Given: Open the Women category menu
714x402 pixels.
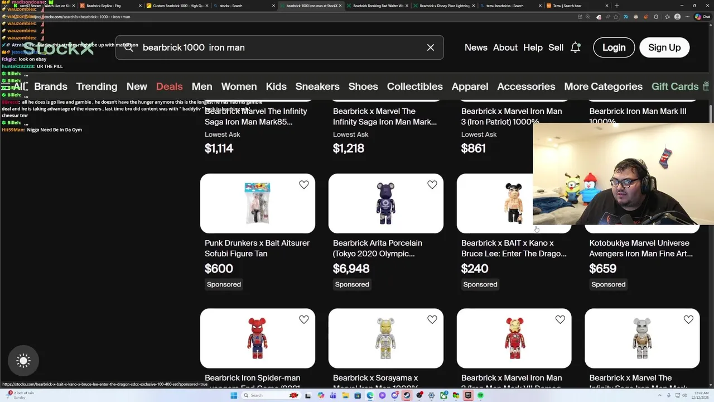Looking at the screenshot, I should point(239,87).
